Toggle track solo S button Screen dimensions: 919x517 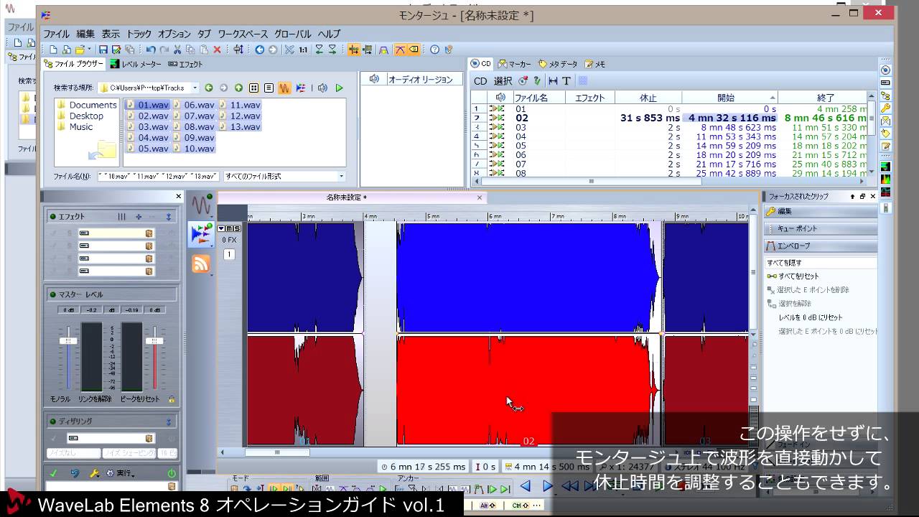click(x=237, y=228)
